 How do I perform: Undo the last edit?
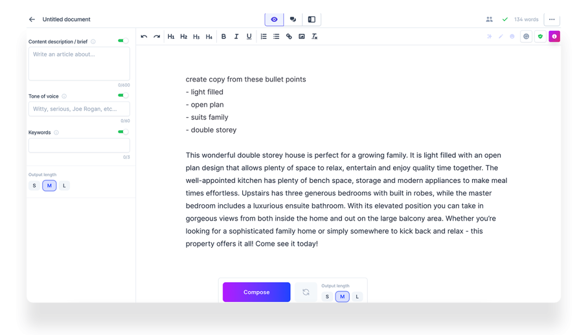144,36
